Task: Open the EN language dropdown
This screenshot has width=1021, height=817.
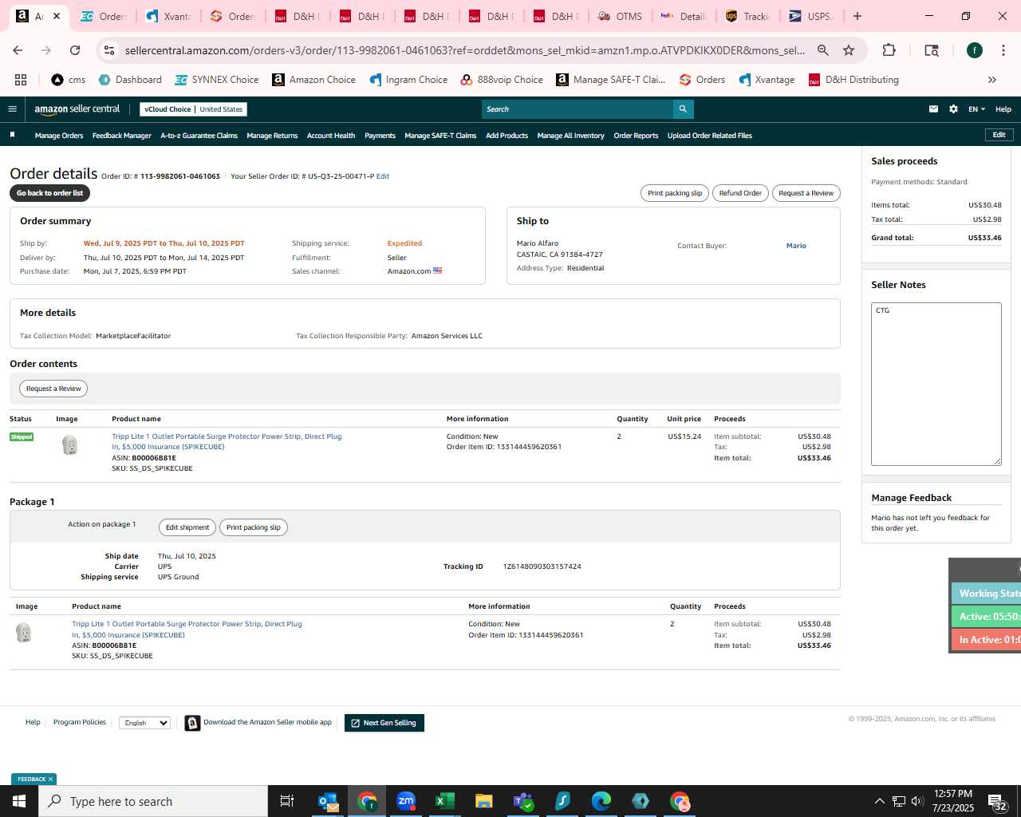Action: pos(976,109)
